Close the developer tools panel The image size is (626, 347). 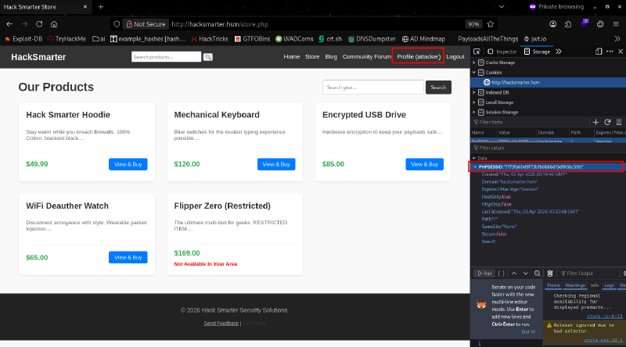coord(621,52)
